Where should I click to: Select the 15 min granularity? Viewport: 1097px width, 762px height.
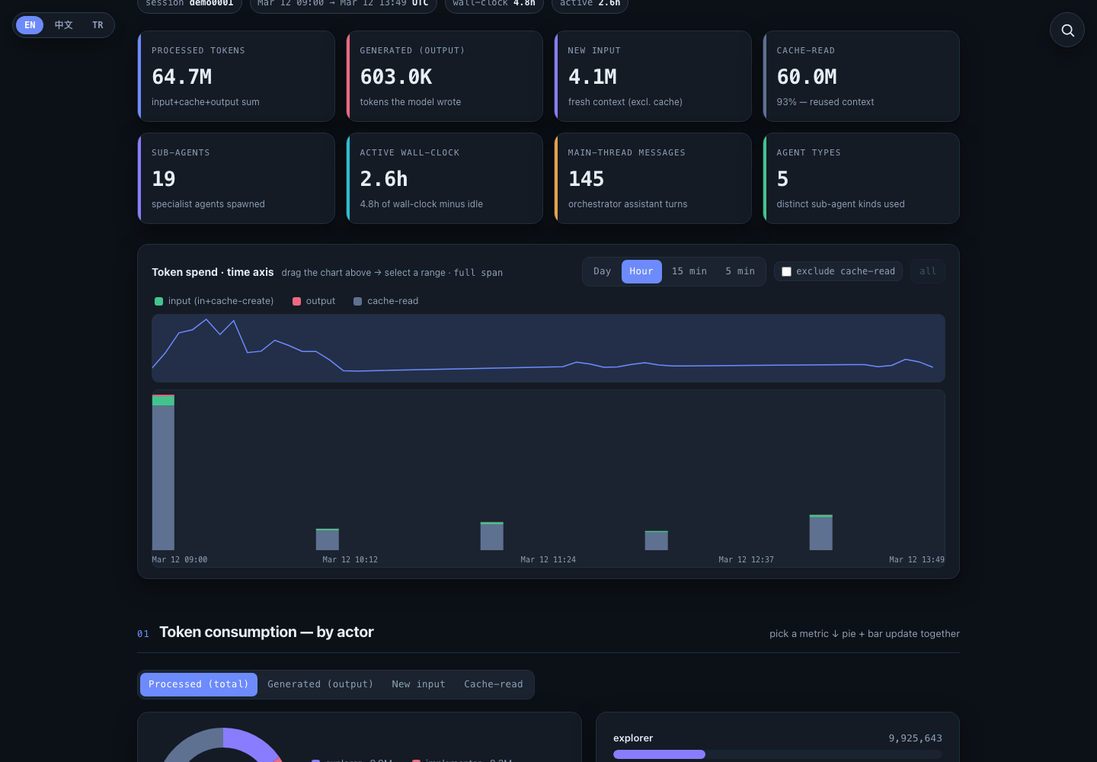tap(689, 271)
